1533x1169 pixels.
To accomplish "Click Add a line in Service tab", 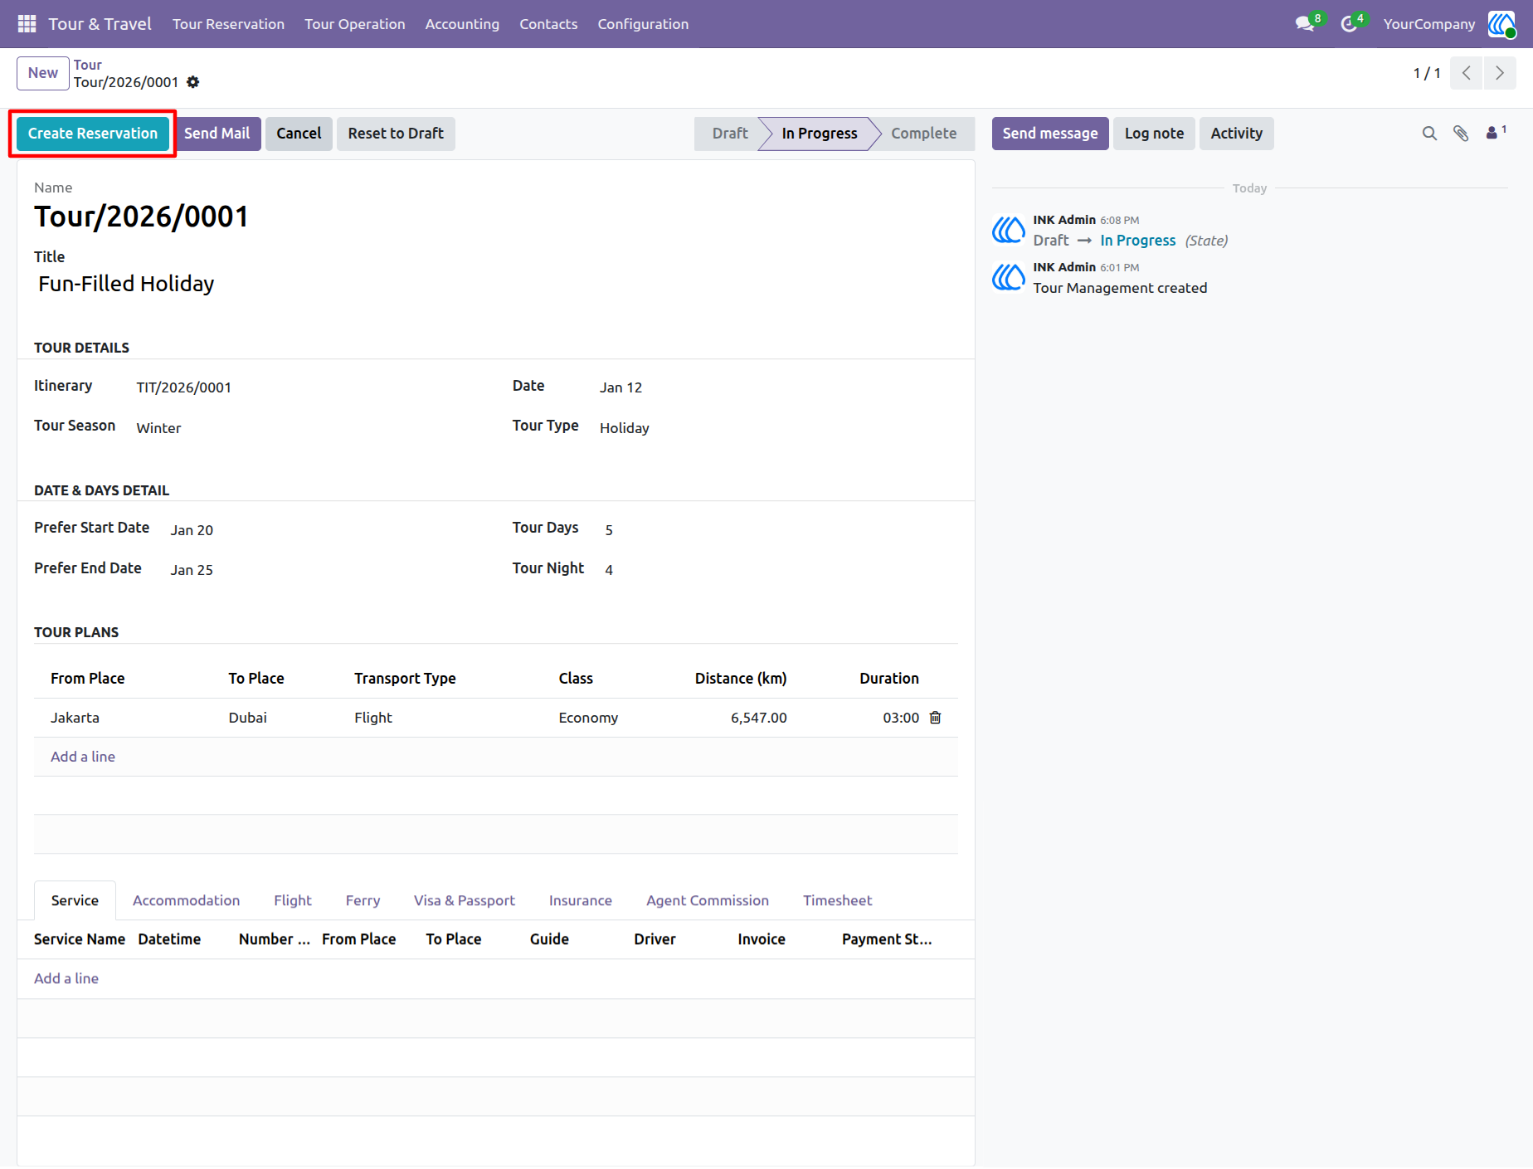I will pos(66,978).
